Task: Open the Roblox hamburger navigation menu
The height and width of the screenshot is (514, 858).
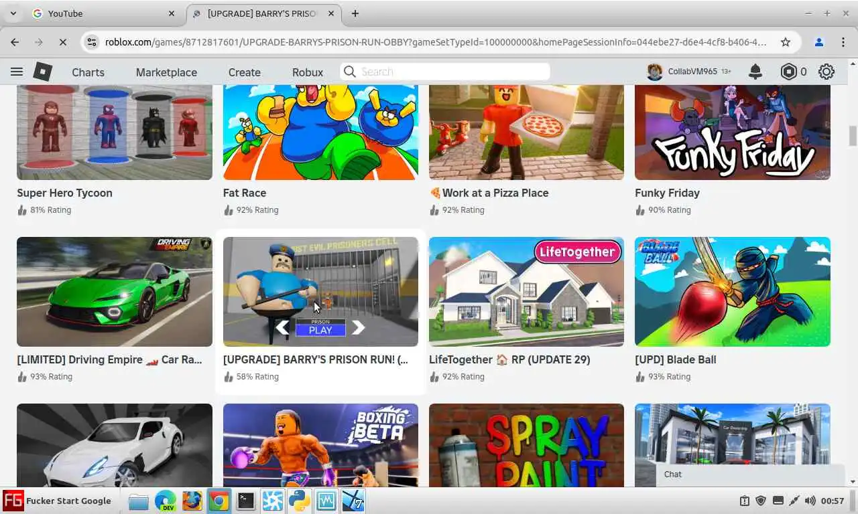Action: [17, 72]
